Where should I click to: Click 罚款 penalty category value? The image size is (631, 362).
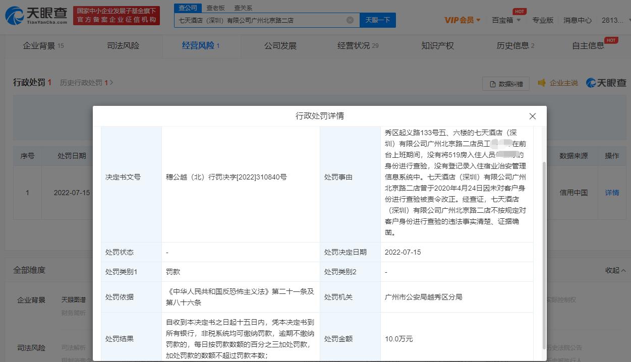(x=173, y=272)
